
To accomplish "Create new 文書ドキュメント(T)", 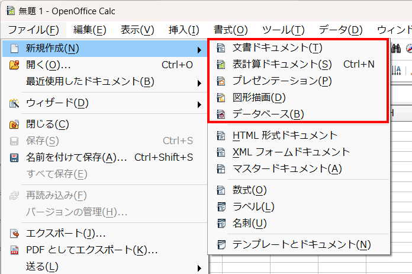I will 298,48.
